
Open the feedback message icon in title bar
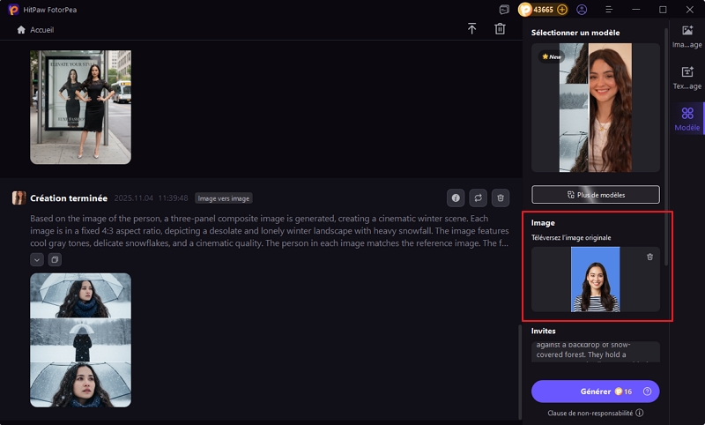[x=504, y=10]
